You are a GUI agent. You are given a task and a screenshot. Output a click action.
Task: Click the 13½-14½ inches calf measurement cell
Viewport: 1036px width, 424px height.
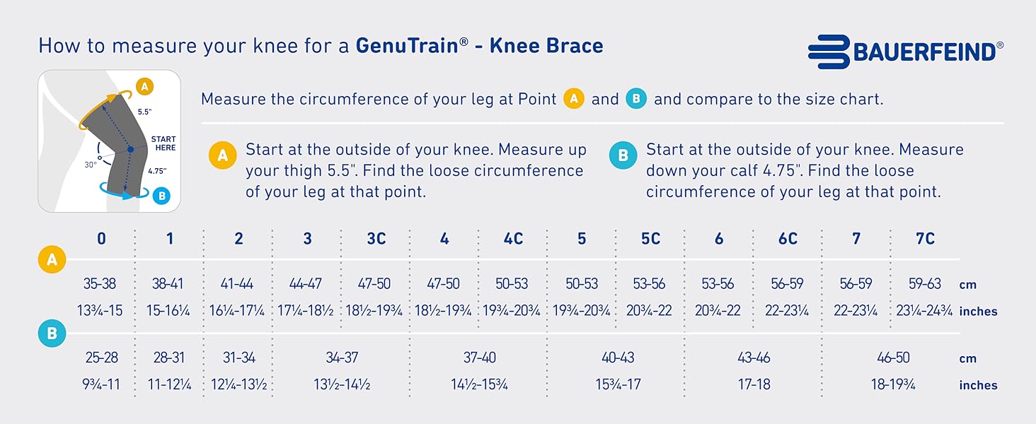[x=342, y=385]
